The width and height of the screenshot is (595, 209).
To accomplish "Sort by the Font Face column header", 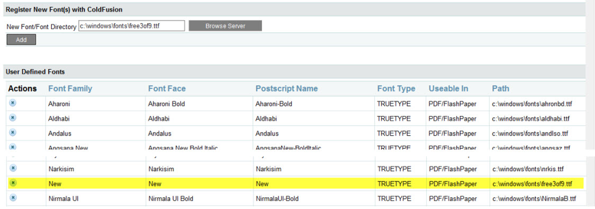I will (167, 89).
